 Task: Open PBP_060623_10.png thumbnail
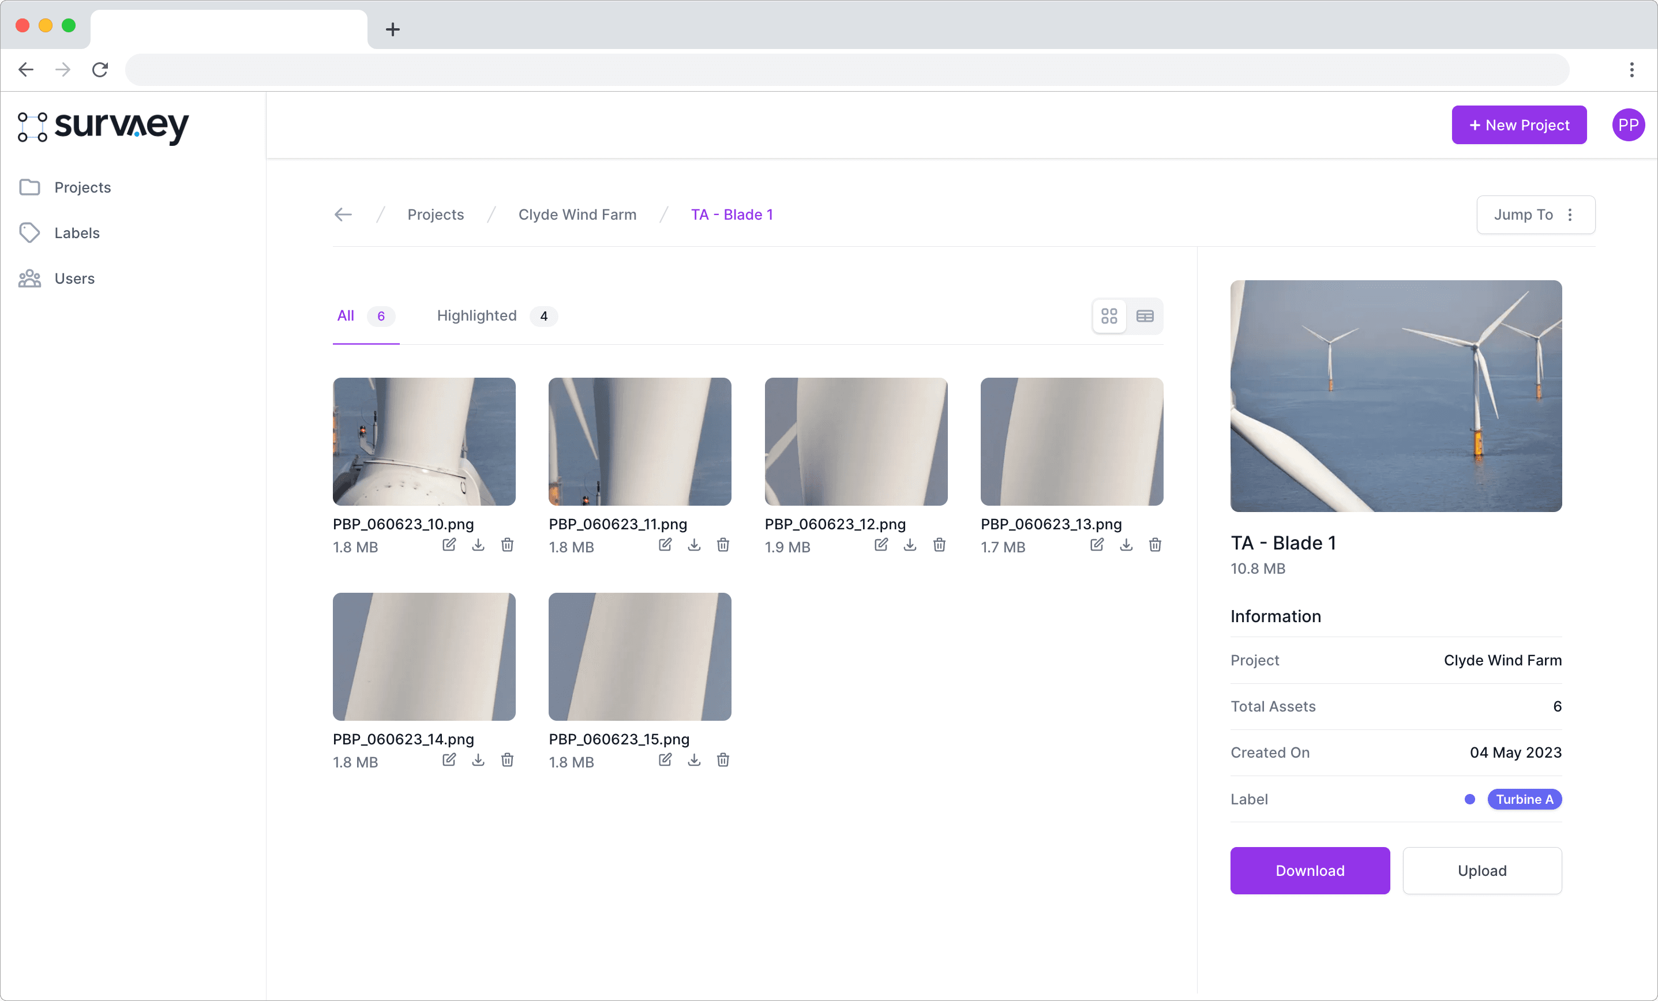424,441
